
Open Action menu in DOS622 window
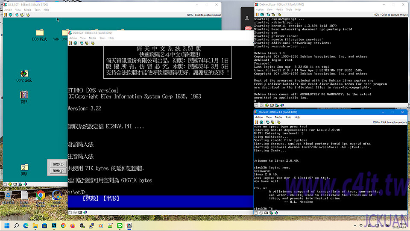(73, 38)
